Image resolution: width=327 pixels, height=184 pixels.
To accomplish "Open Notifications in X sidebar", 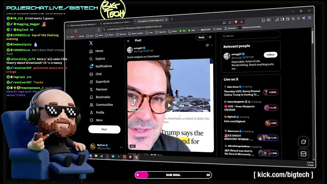I will [x=101, y=66].
